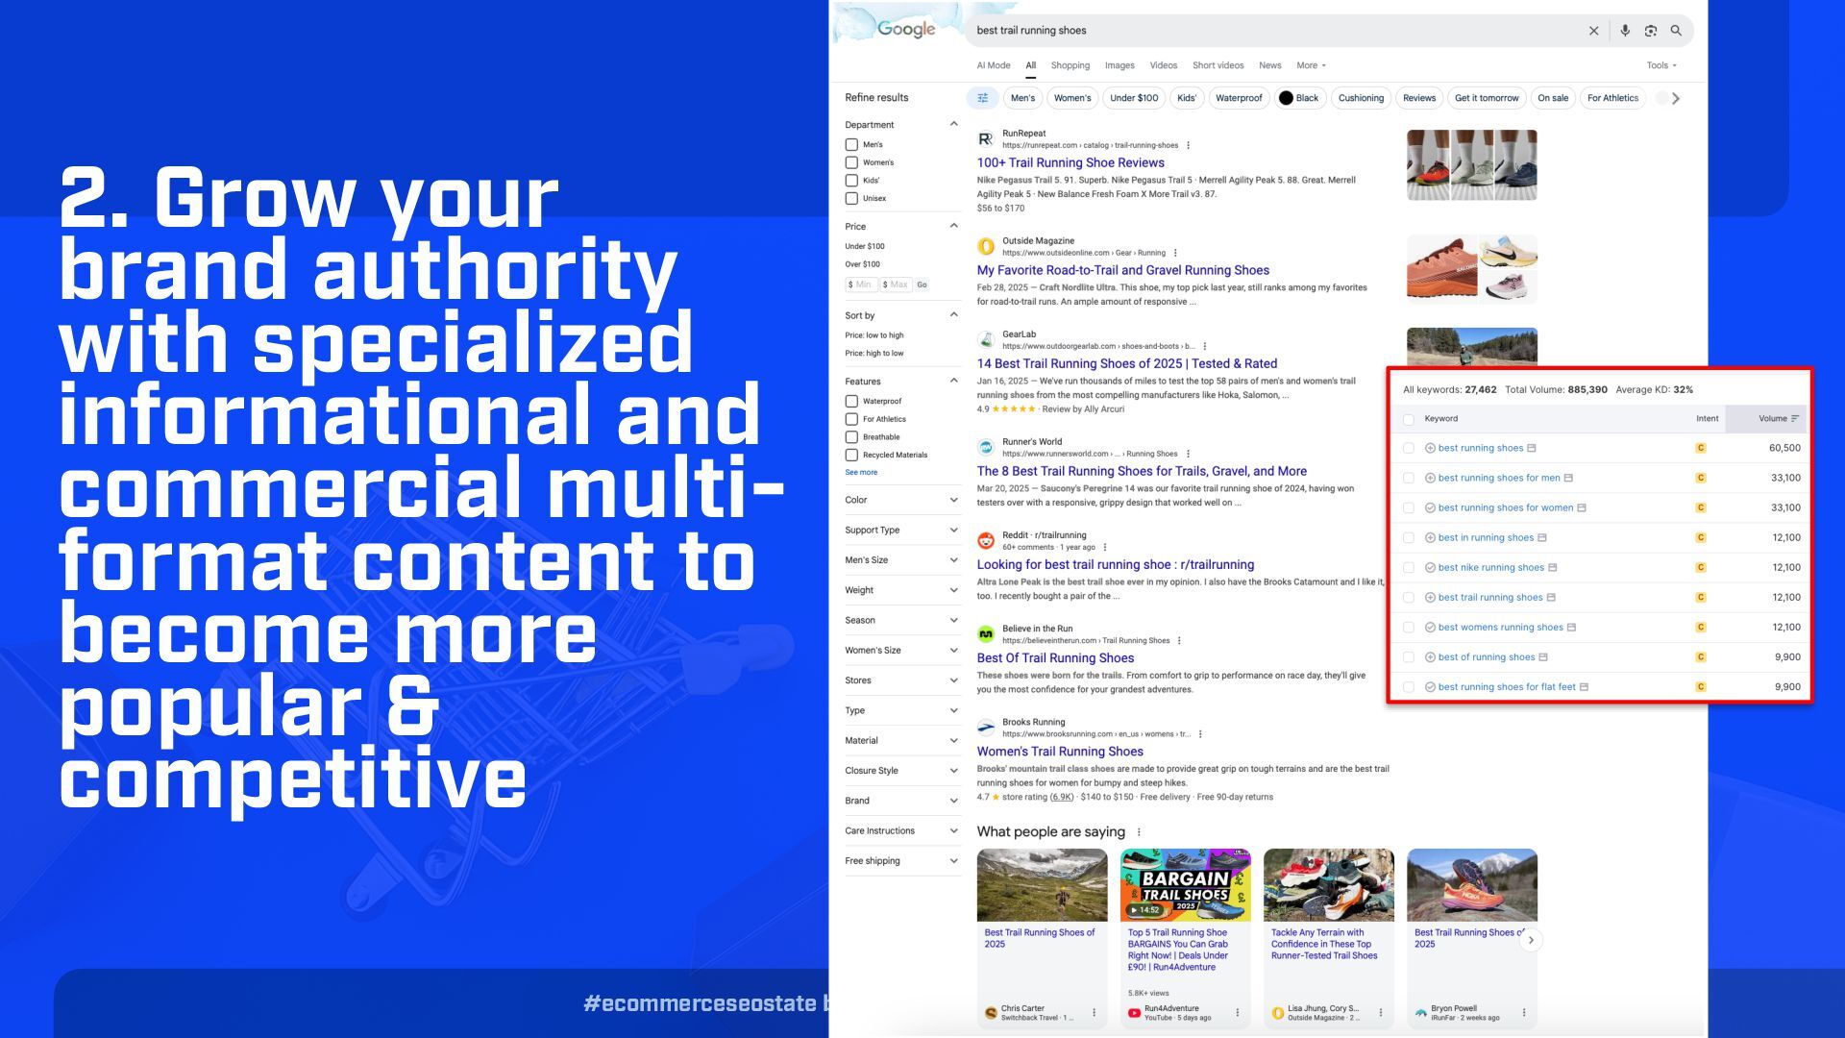Viewport: 1845px width, 1038px height.
Task: Click the minimum price input field
Action: tap(861, 284)
